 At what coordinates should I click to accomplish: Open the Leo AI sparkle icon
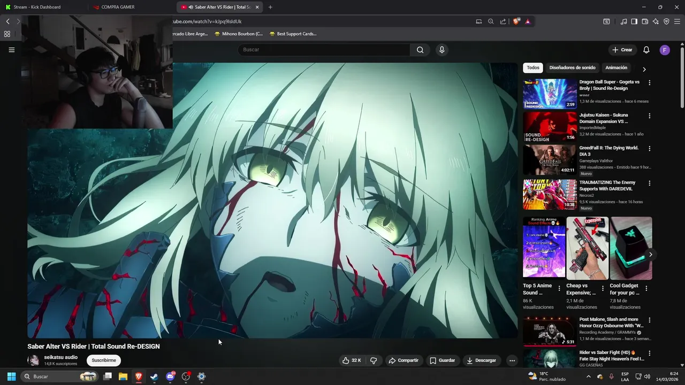pyautogui.click(x=656, y=21)
